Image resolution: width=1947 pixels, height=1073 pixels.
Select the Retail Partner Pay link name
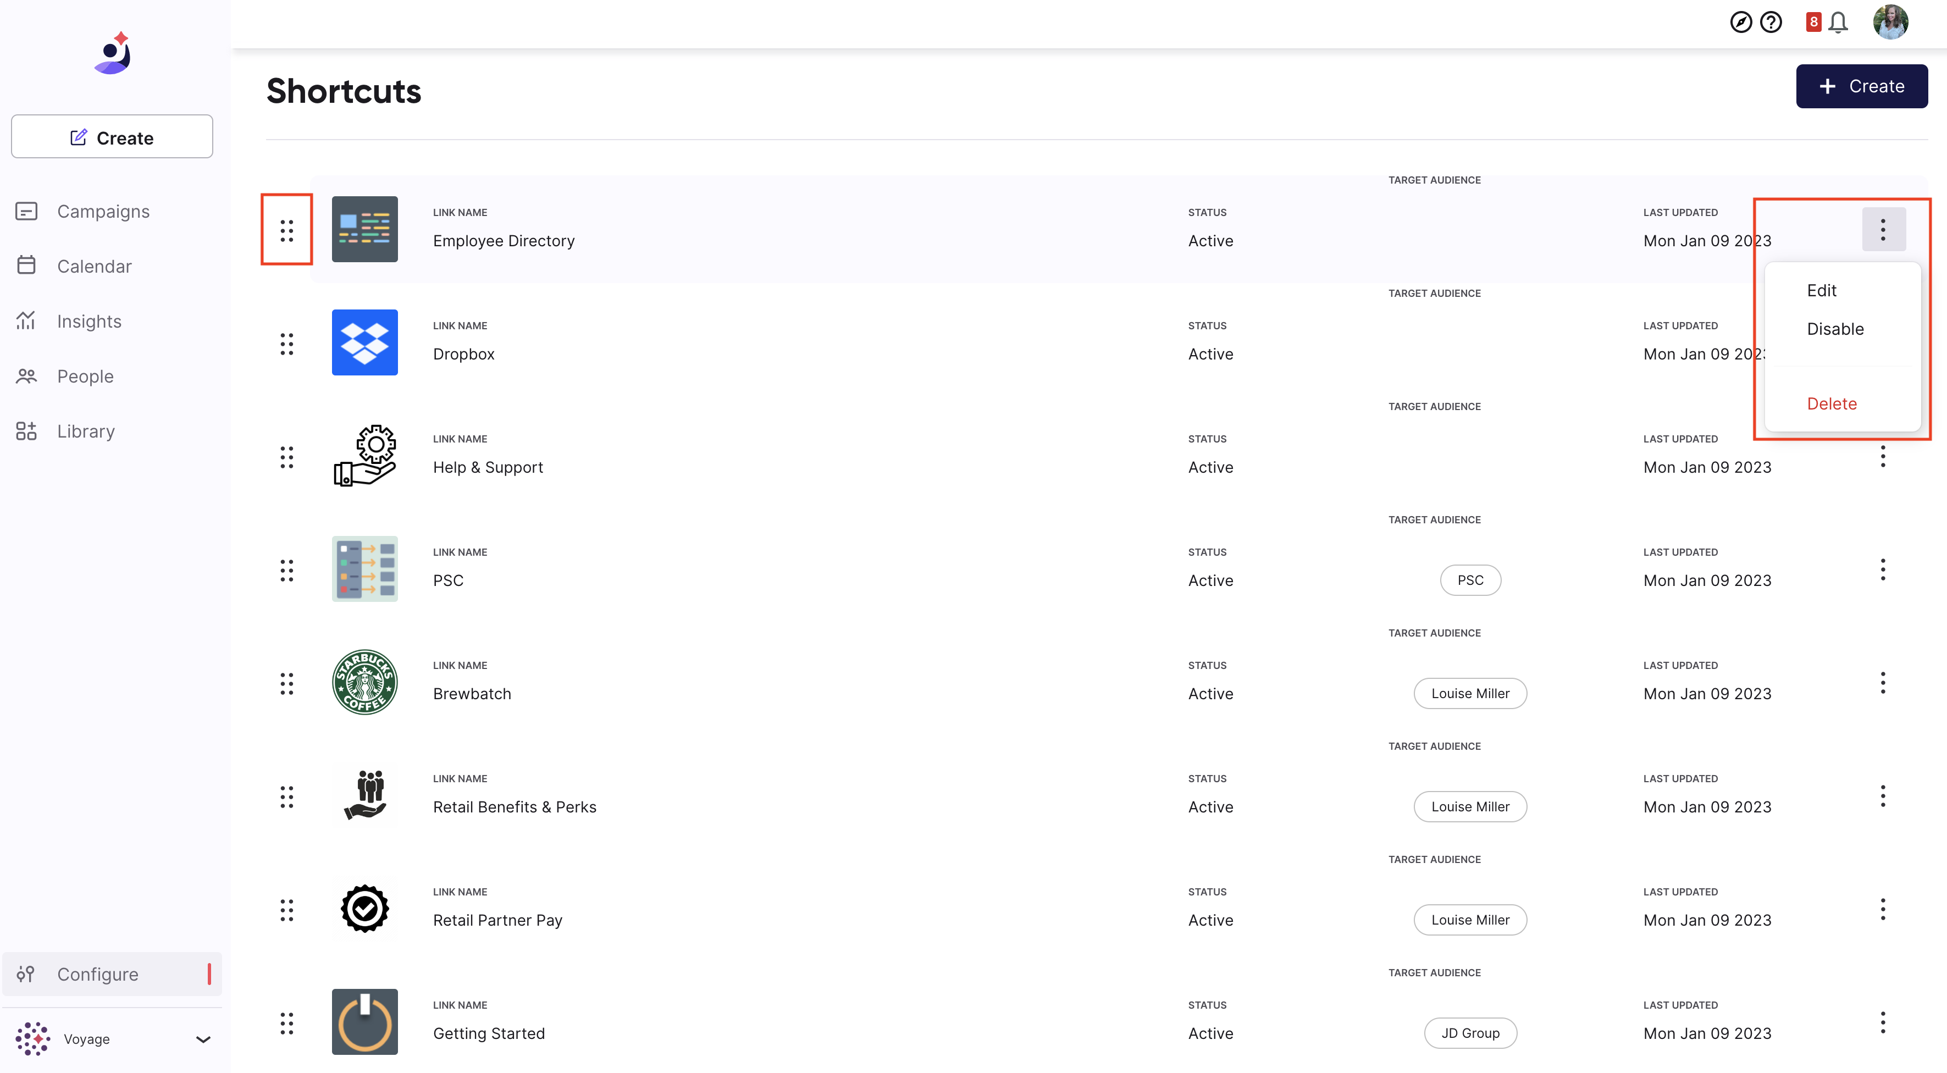(x=497, y=921)
